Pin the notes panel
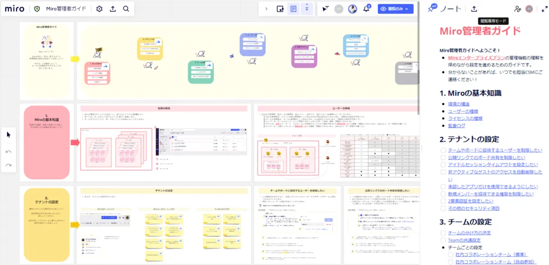 click(432, 9)
